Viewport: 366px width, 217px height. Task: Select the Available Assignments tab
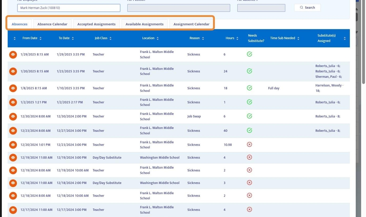[144, 24]
